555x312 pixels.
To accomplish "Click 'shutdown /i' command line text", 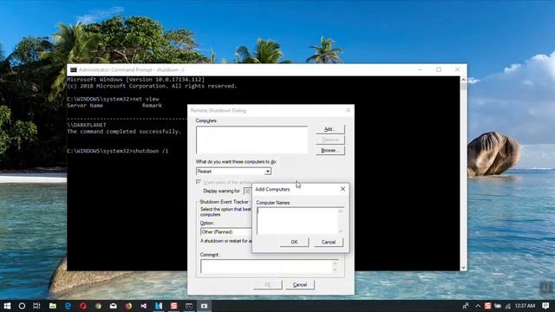I will click(150, 151).
